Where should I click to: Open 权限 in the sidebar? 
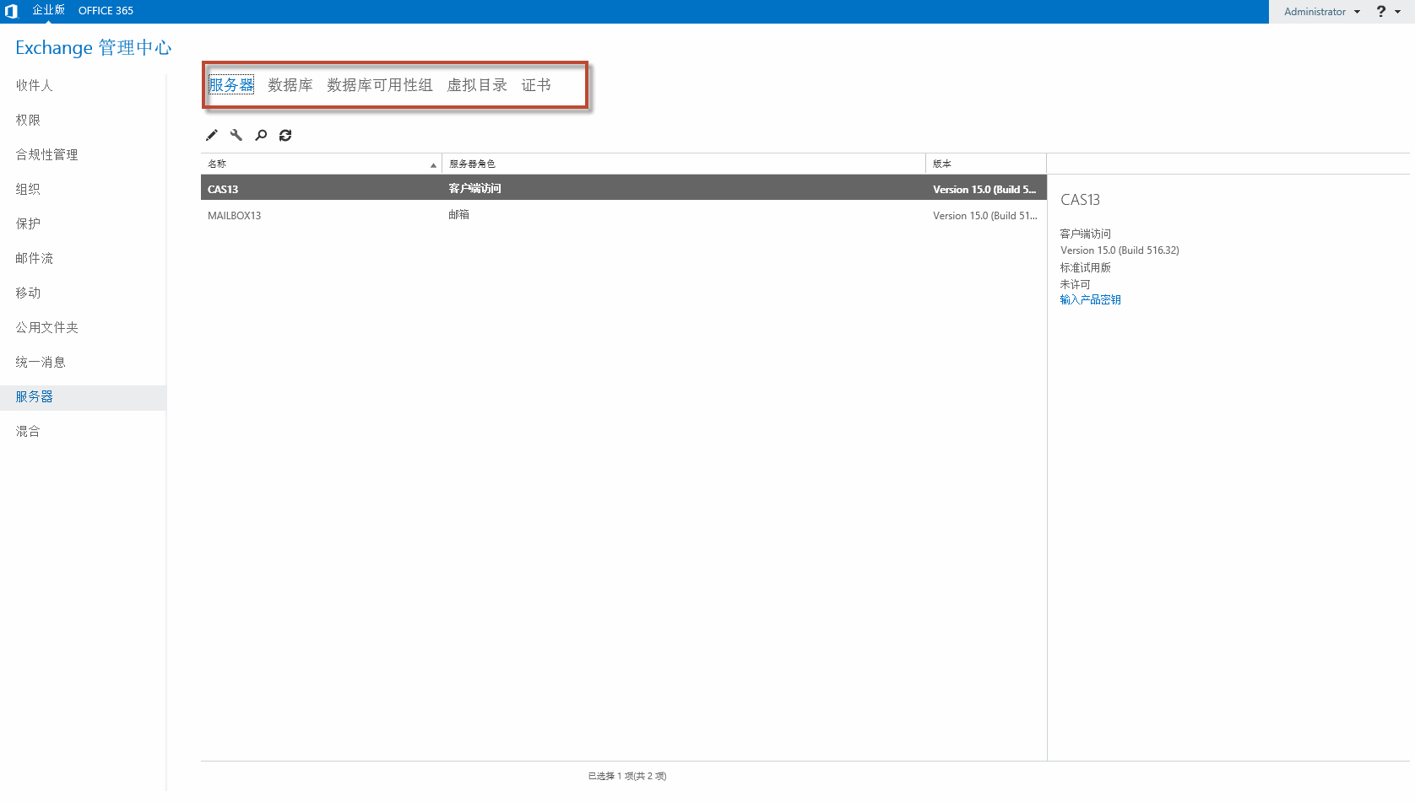pyautogui.click(x=28, y=120)
